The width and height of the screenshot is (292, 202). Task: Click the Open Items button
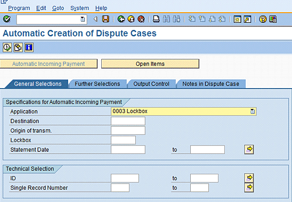[150, 64]
